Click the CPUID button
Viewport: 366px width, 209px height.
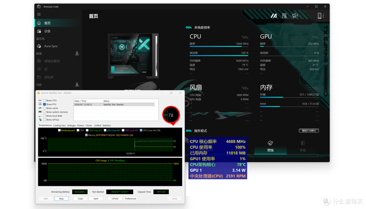[115, 199]
